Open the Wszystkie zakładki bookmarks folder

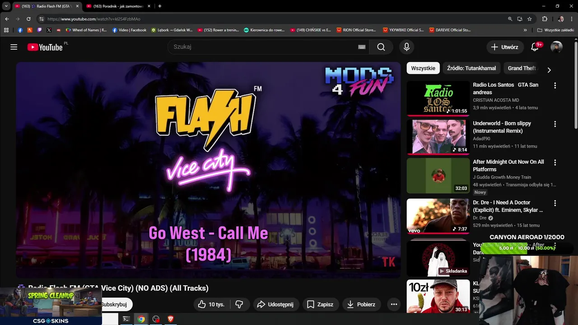pos(556,30)
